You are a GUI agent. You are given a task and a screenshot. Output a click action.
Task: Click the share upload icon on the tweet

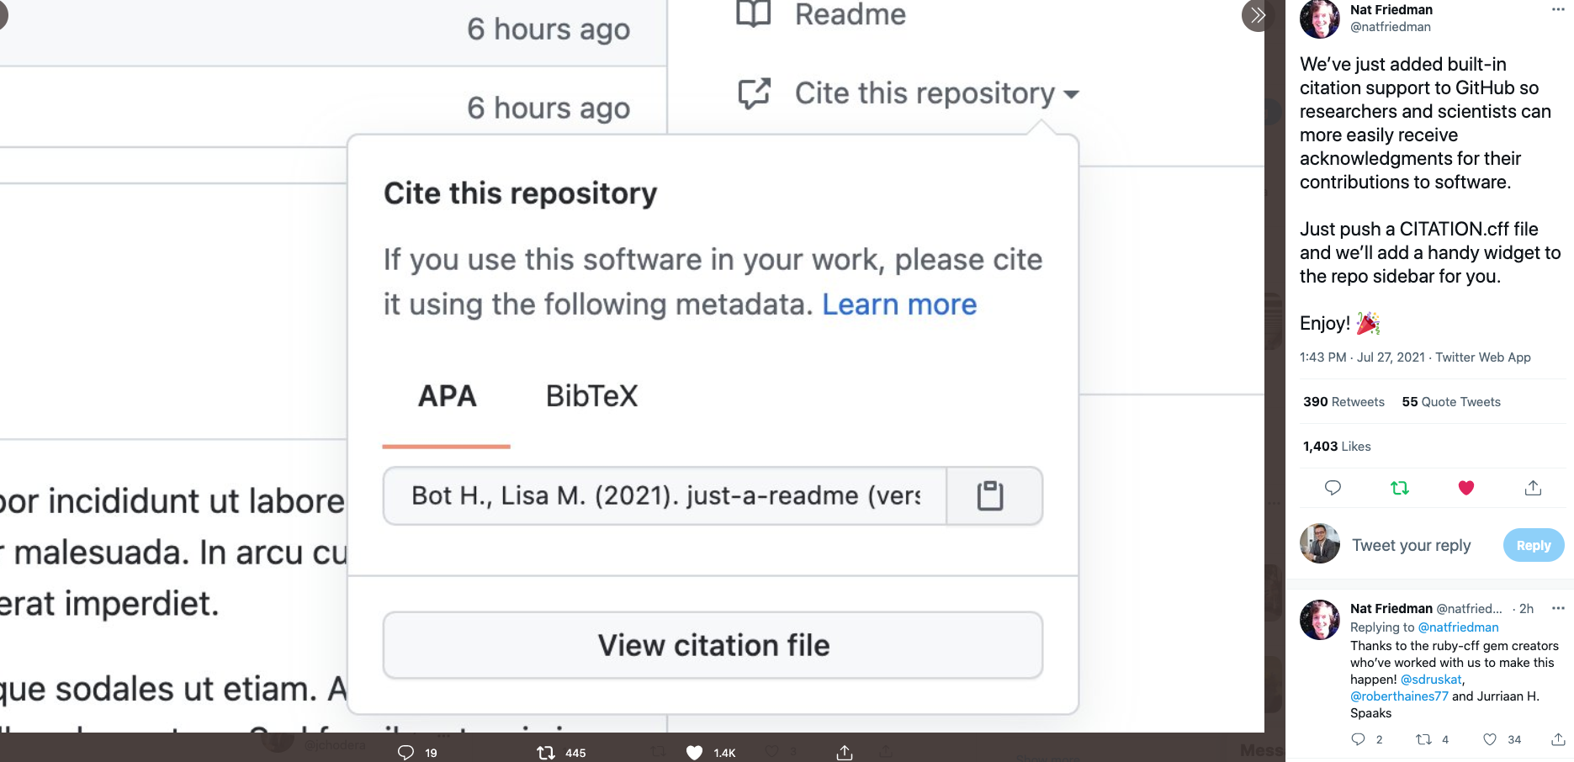click(1533, 488)
